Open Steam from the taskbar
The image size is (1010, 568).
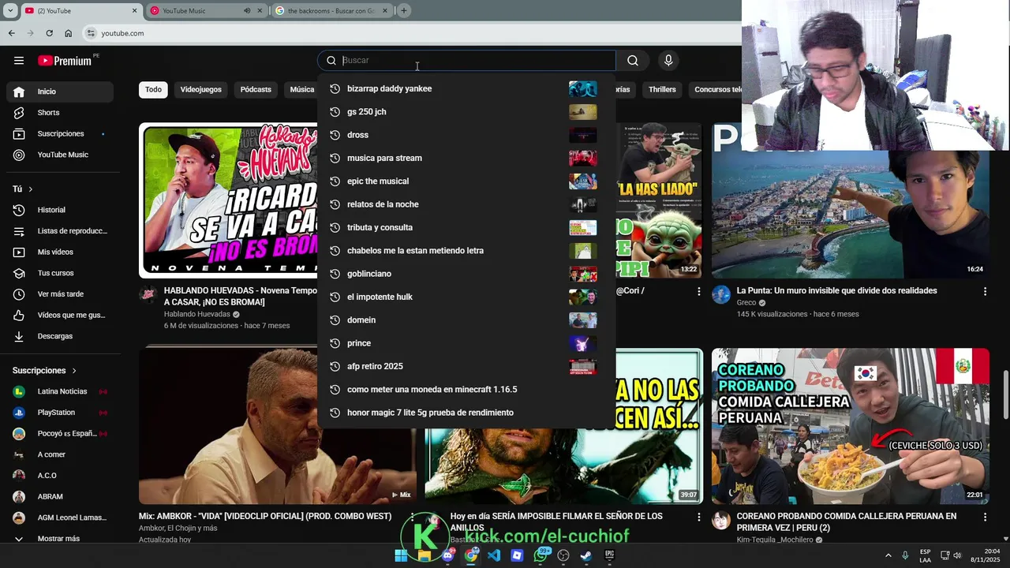pos(586,555)
